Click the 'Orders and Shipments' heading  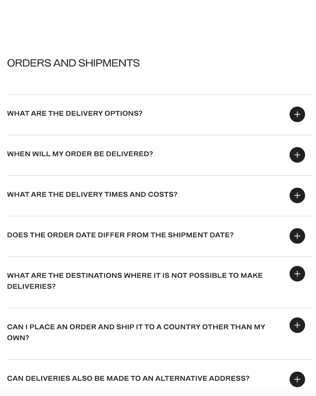coord(73,63)
